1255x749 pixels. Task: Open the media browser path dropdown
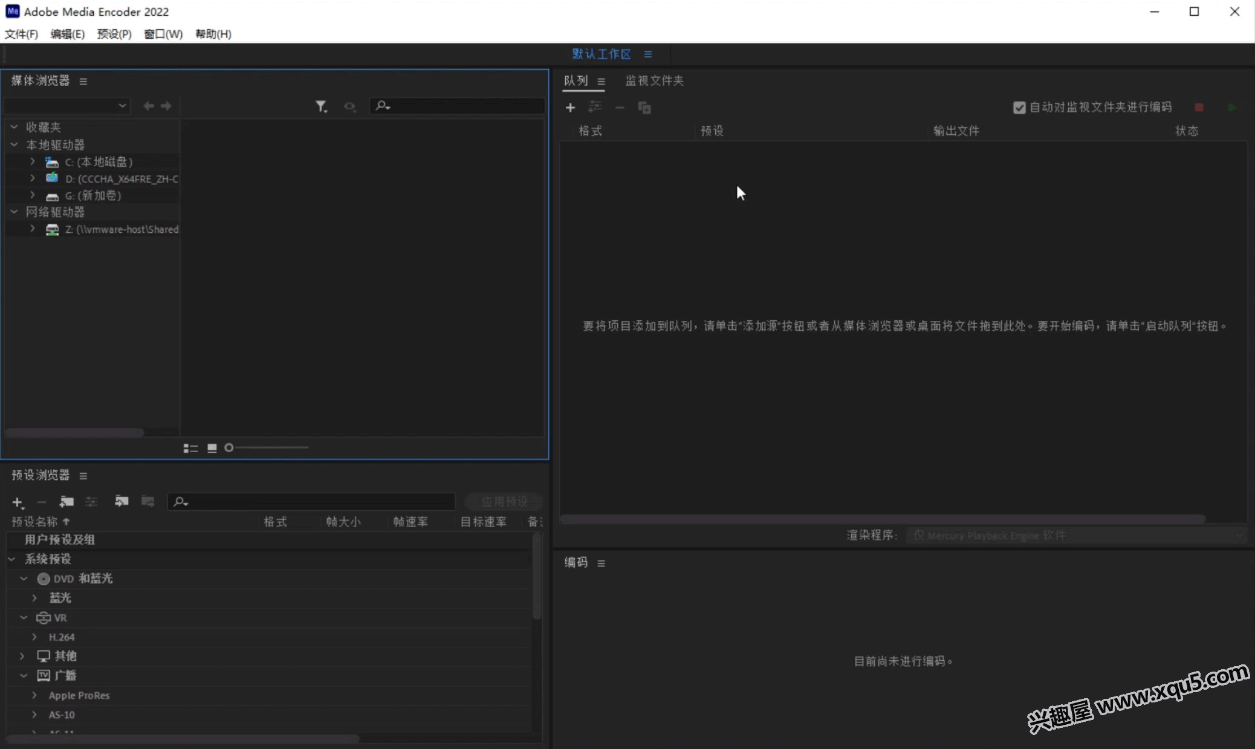click(x=66, y=106)
